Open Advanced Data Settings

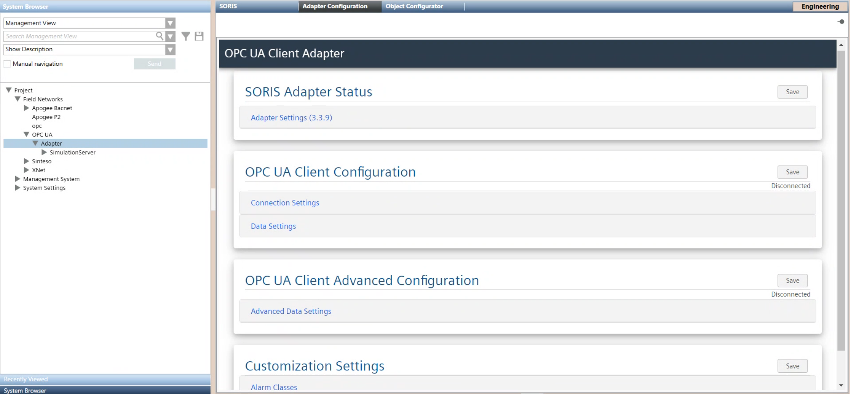[291, 311]
